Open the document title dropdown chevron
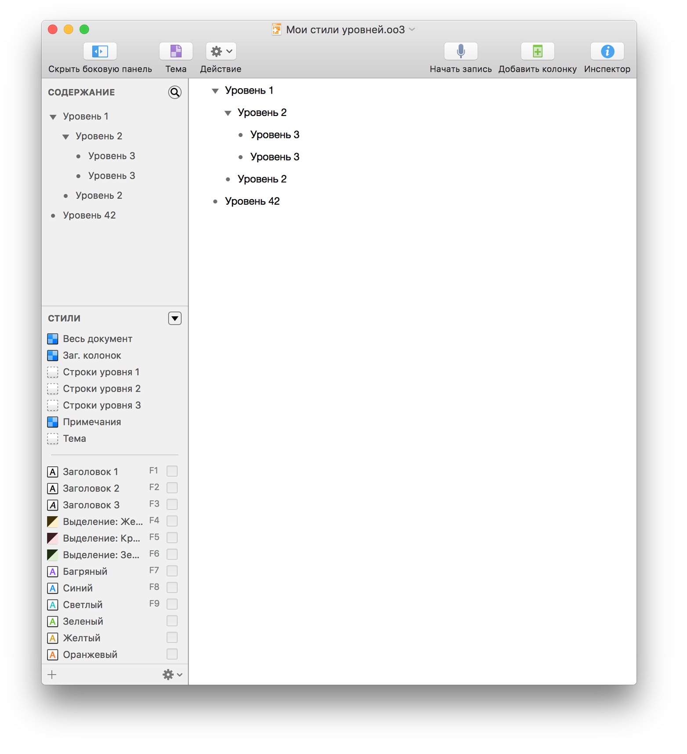 click(412, 29)
